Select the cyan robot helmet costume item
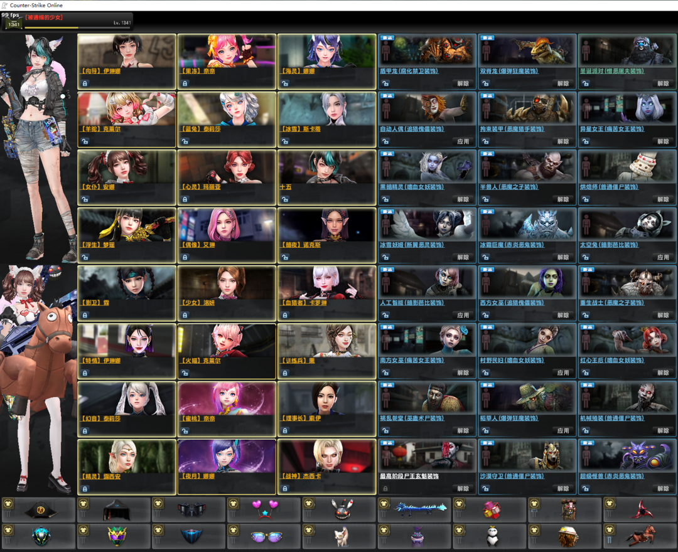This screenshot has height=552, width=678. pos(41,536)
